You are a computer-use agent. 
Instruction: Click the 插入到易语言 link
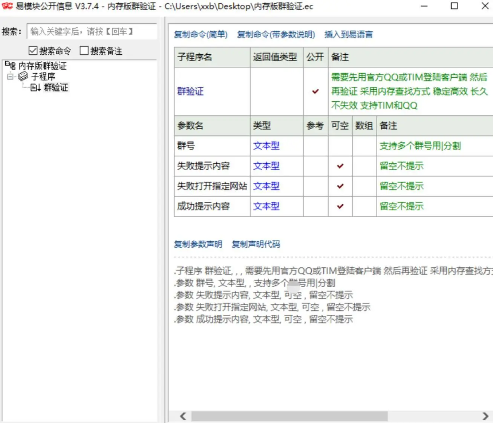[x=348, y=34]
